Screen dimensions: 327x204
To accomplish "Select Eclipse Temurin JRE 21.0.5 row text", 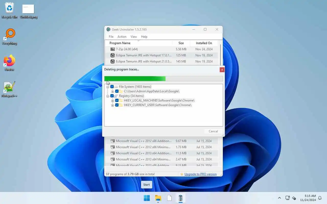I will (144, 61).
